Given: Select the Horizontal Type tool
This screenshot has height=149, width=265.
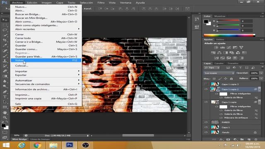Looking at the screenshot, I should [5, 97].
